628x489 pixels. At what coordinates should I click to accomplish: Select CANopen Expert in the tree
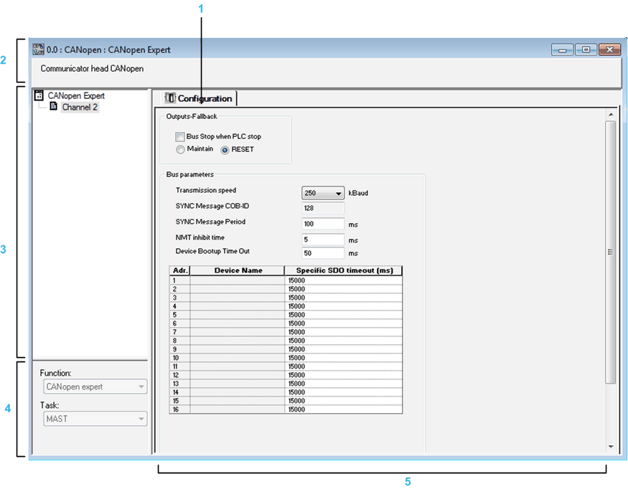[76, 95]
